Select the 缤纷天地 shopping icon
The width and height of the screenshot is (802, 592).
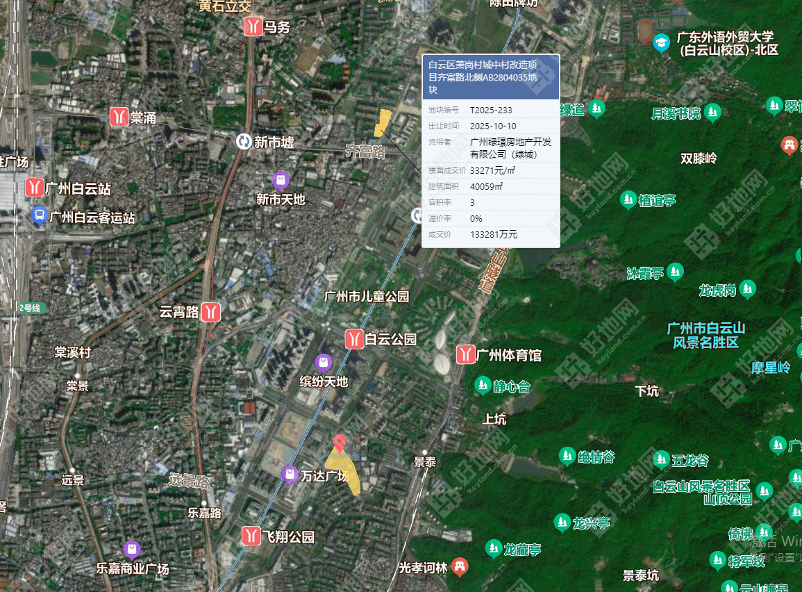323,362
